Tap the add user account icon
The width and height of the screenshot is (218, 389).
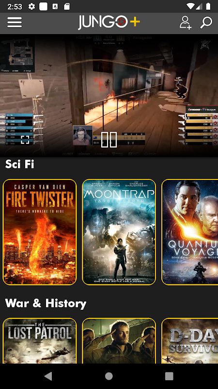(x=185, y=22)
